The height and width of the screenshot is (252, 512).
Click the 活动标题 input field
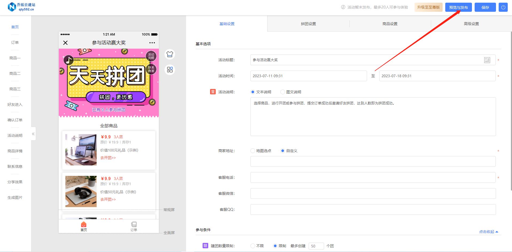click(373, 60)
